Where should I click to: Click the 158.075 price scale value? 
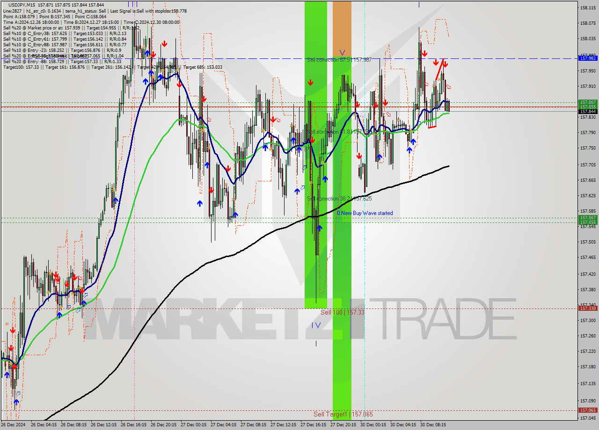coord(588,23)
